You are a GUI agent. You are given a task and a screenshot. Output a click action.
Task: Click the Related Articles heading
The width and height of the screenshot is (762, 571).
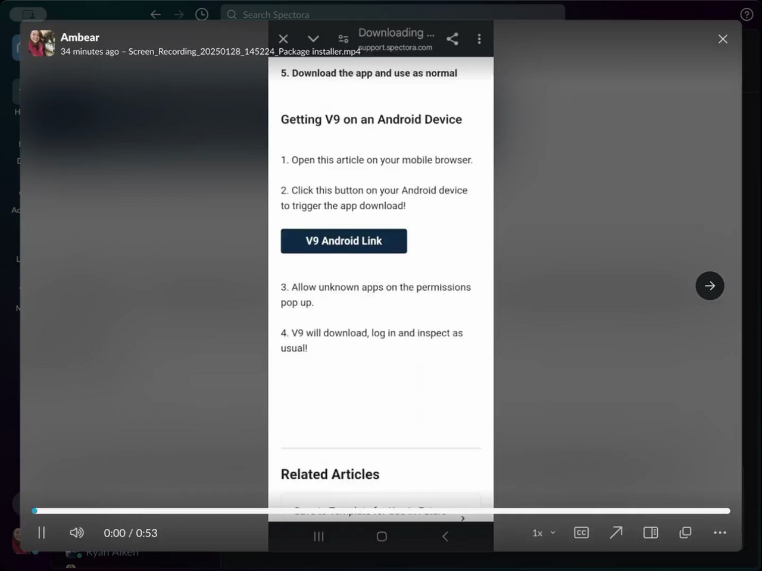click(x=330, y=474)
